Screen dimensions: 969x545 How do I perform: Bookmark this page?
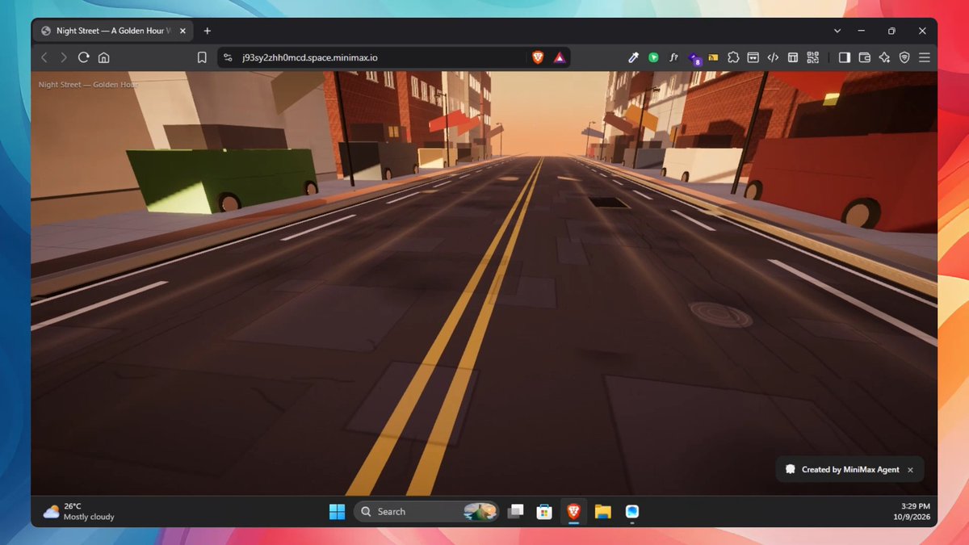click(x=202, y=57)
